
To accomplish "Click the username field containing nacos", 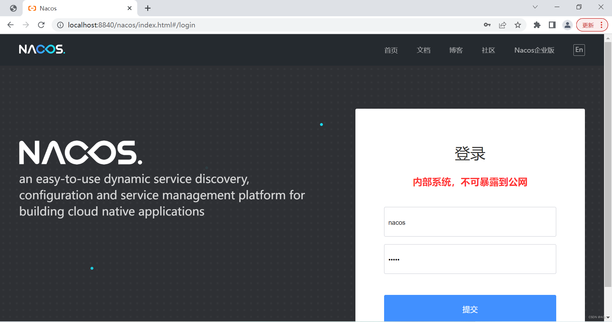I will click(470, 222).
